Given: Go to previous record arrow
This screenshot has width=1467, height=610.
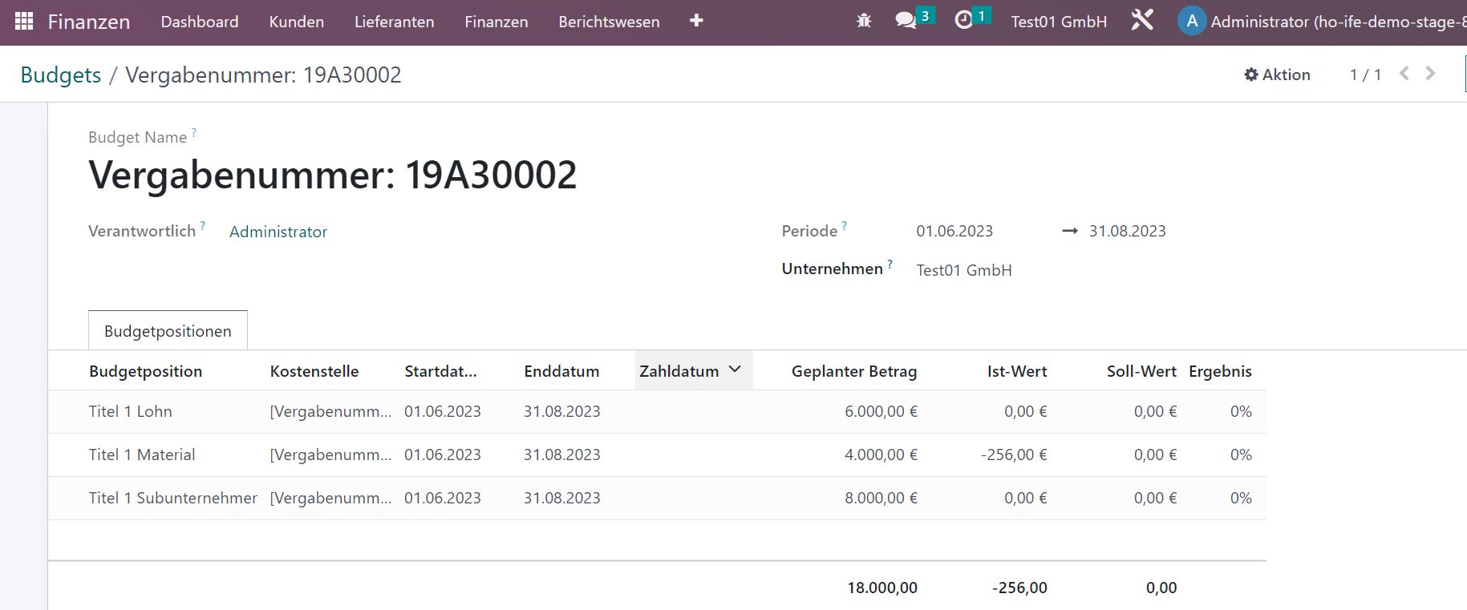Looking at the screenshot, I should coord(1404,74).
